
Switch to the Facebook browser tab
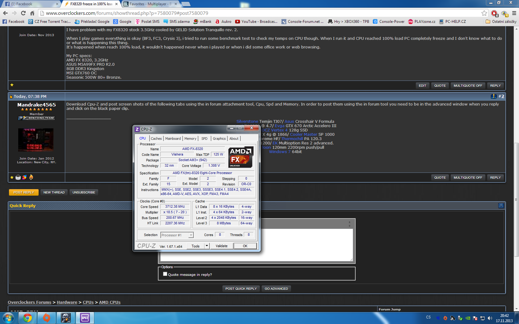(x=31, y=4)
